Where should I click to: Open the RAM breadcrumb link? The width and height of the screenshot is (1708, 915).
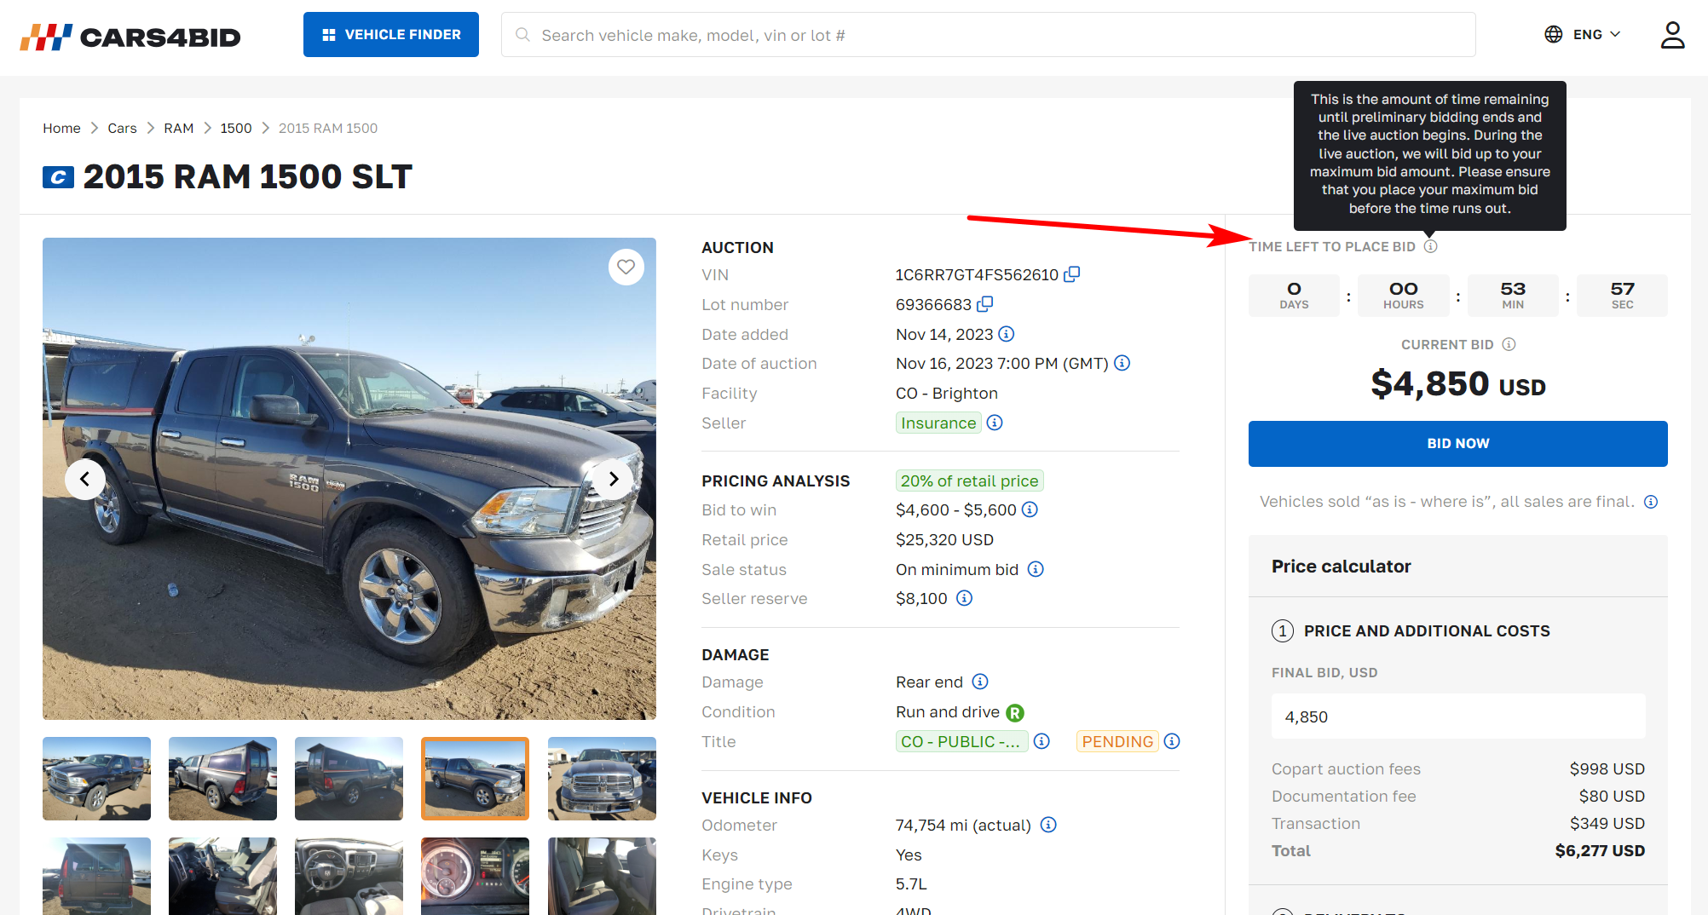(x=179, y=128)
